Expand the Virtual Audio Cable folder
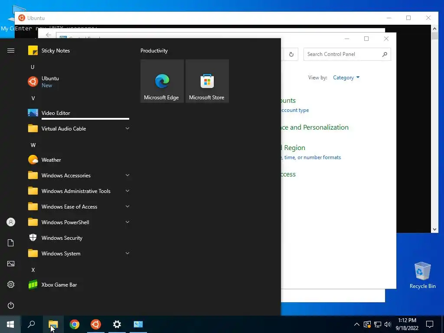This screenshot has width=444, height=333. click(78, 128)
